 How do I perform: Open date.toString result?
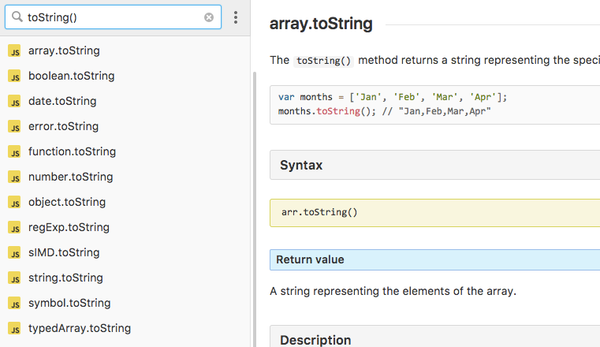tap(125, 101)
